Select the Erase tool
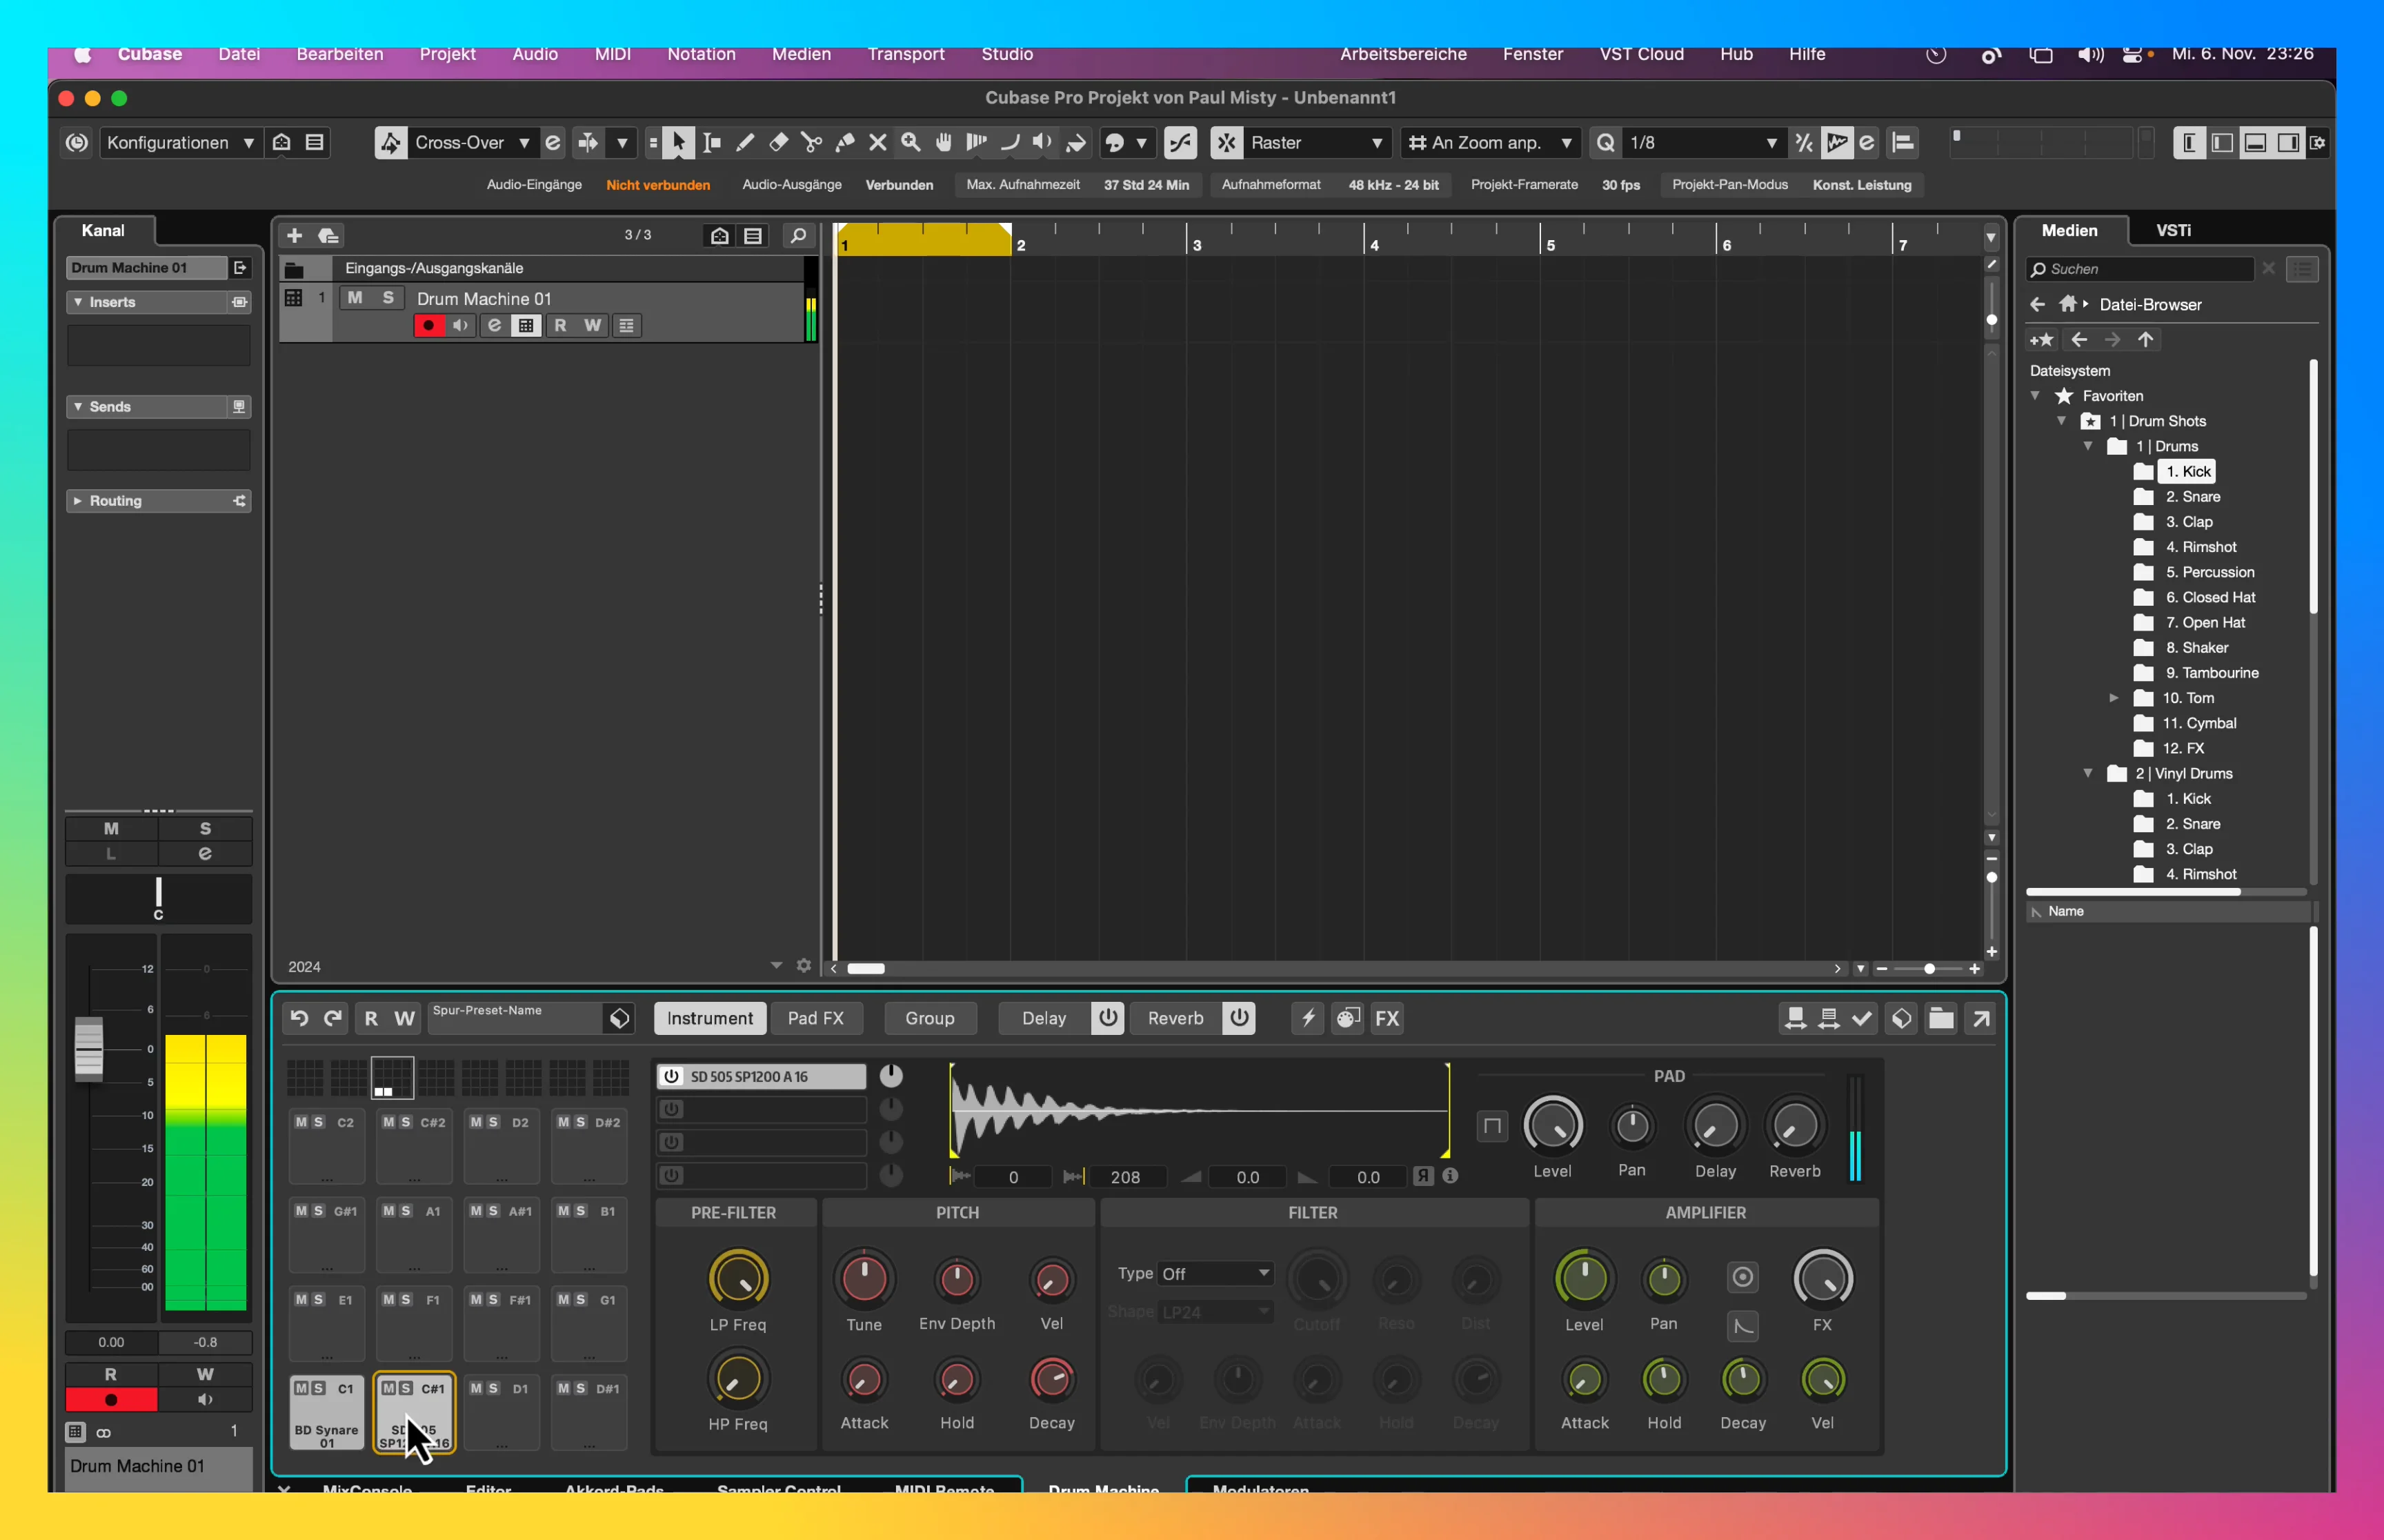The width and height of the screenshot is (2384, 1540). [777, 143]
